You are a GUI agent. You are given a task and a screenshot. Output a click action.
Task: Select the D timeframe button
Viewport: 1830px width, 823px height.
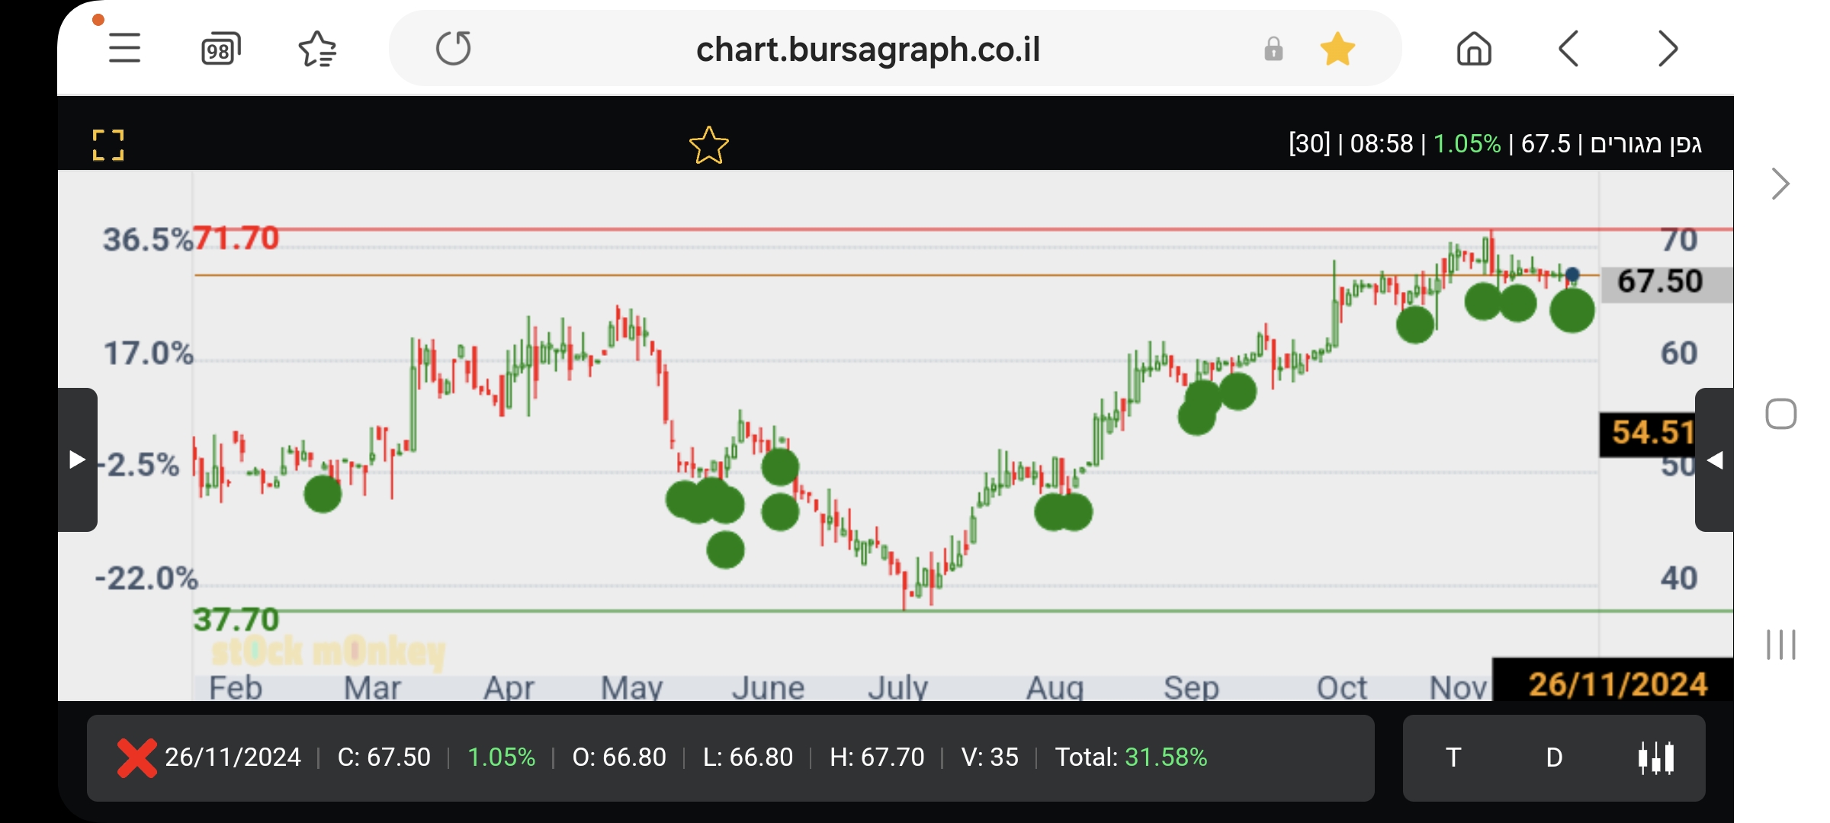1554,757
